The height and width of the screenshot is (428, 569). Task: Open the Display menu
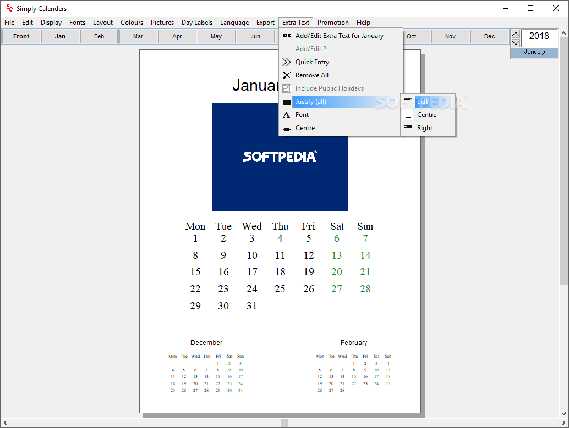click(x=51, y=23)
